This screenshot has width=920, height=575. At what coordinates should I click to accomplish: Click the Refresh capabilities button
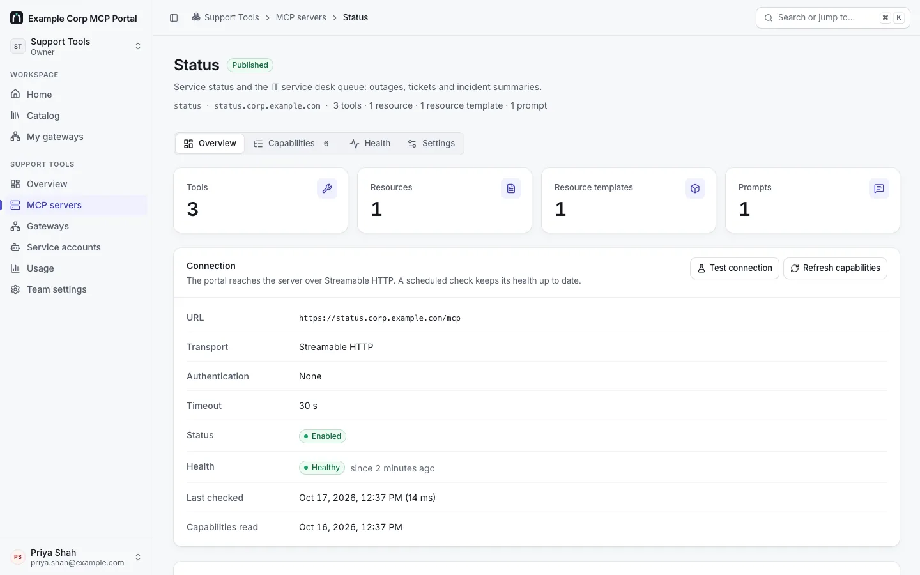tap(835, 268)
